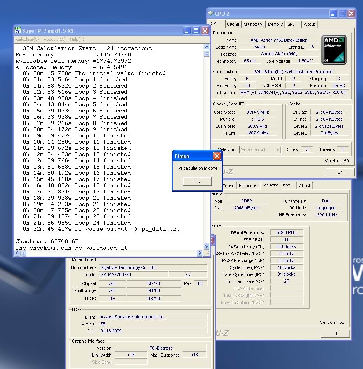Select the About tab in the Memory CPU-Z window

(x=304, y=186)
